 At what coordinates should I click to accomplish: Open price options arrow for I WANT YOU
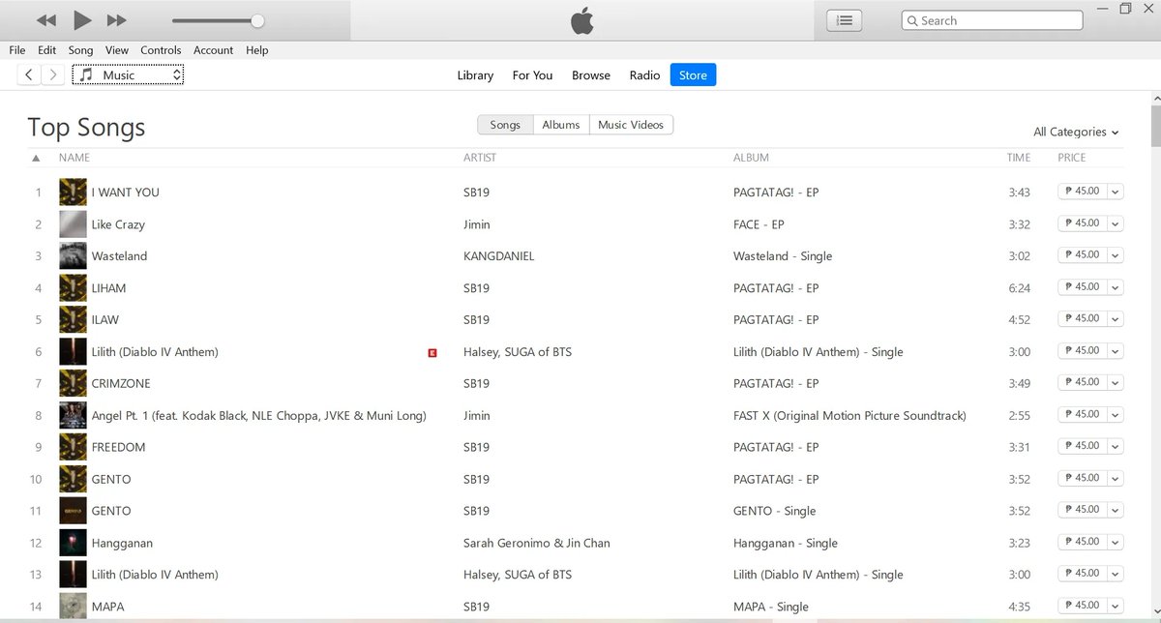(1116, 192)
